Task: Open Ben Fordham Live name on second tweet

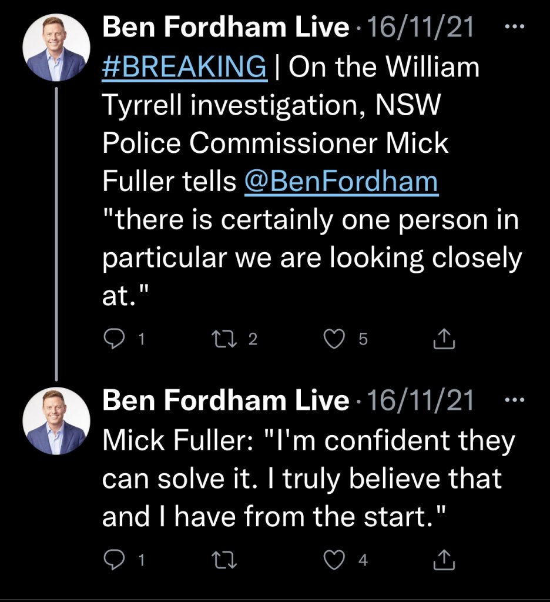Action: (x=226, y=402)
